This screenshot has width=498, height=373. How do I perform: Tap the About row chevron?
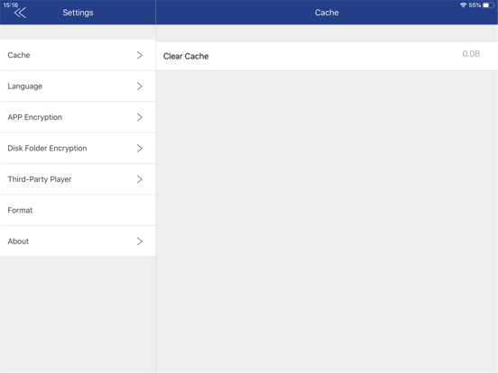(140, 241)
